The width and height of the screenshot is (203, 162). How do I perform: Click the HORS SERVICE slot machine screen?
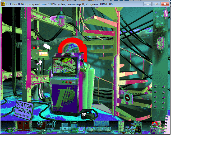click(65, 66)
